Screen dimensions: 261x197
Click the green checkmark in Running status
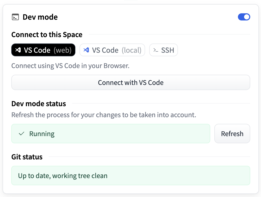[x=22, y=133]
